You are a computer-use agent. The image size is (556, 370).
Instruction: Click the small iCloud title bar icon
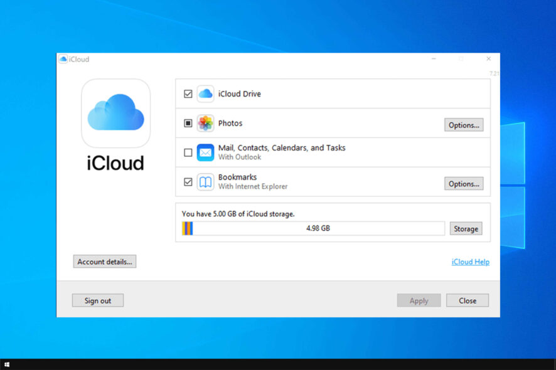pyautogui.click(x=63, y=59)
